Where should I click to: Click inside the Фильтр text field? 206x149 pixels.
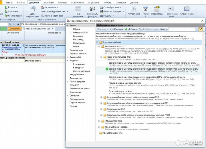pos(181,29)
